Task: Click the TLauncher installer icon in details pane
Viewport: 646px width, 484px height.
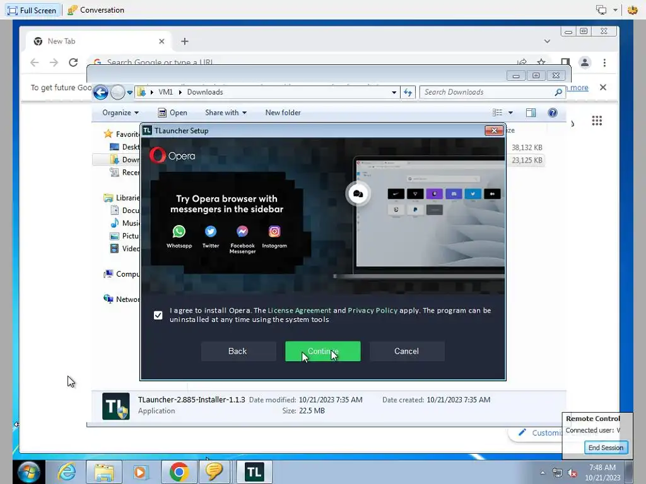Action: click(116, 406)
